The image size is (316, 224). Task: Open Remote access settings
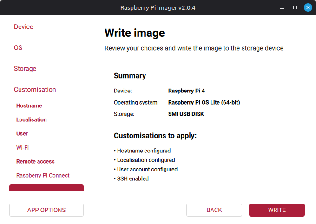click(x=35, y=162)
